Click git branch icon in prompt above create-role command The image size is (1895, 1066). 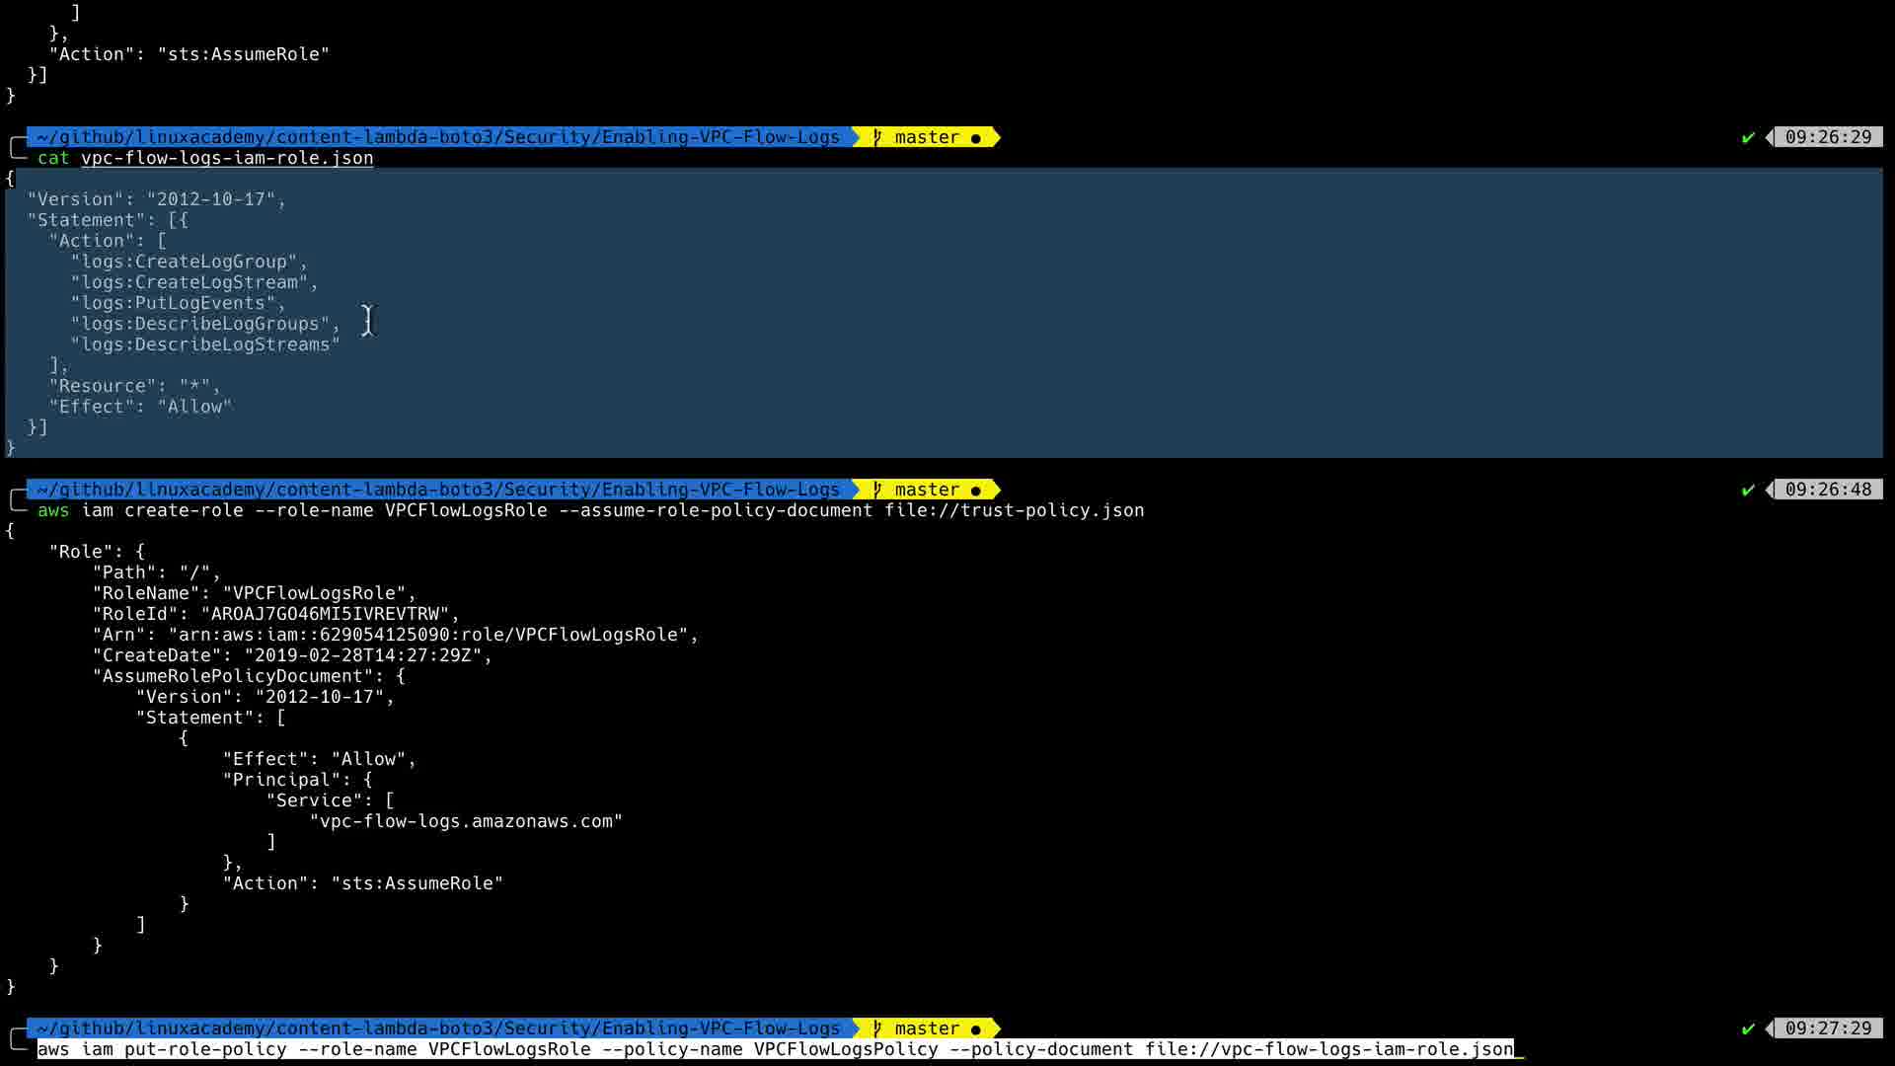[876, 490]
